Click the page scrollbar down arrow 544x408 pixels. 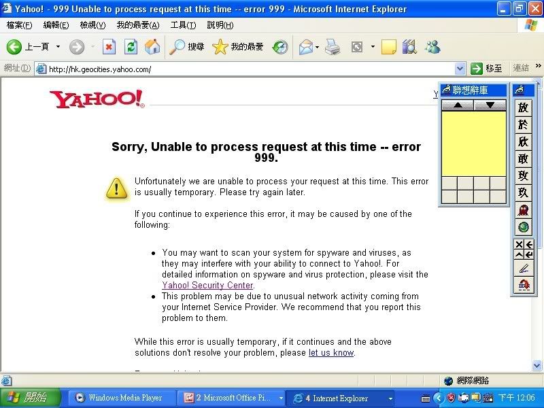pyautogui.click(x=537, y=365)
